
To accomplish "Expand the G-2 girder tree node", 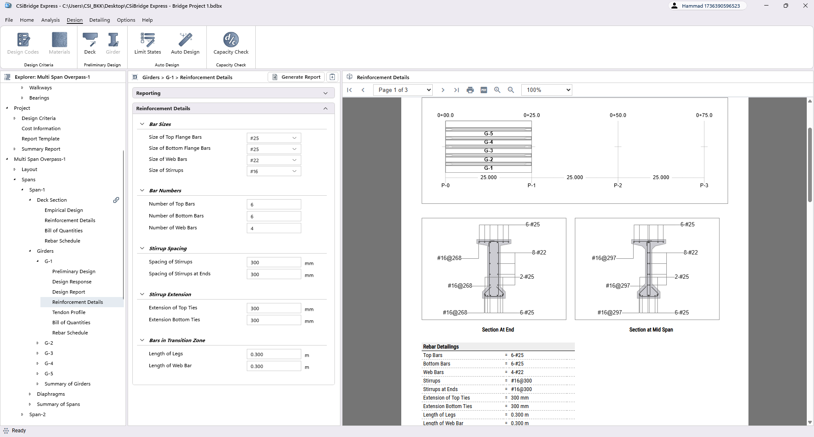I will pos(38,343).
